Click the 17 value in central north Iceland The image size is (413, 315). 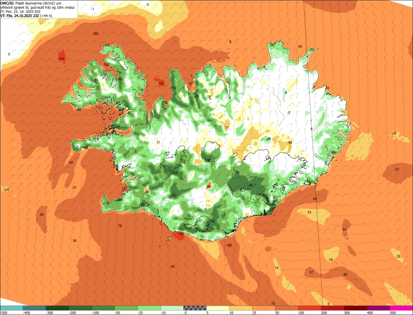(227, 128)
